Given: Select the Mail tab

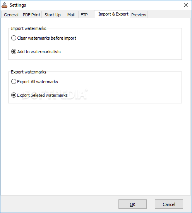Looking at the screenshot, I should pos(71,15).
